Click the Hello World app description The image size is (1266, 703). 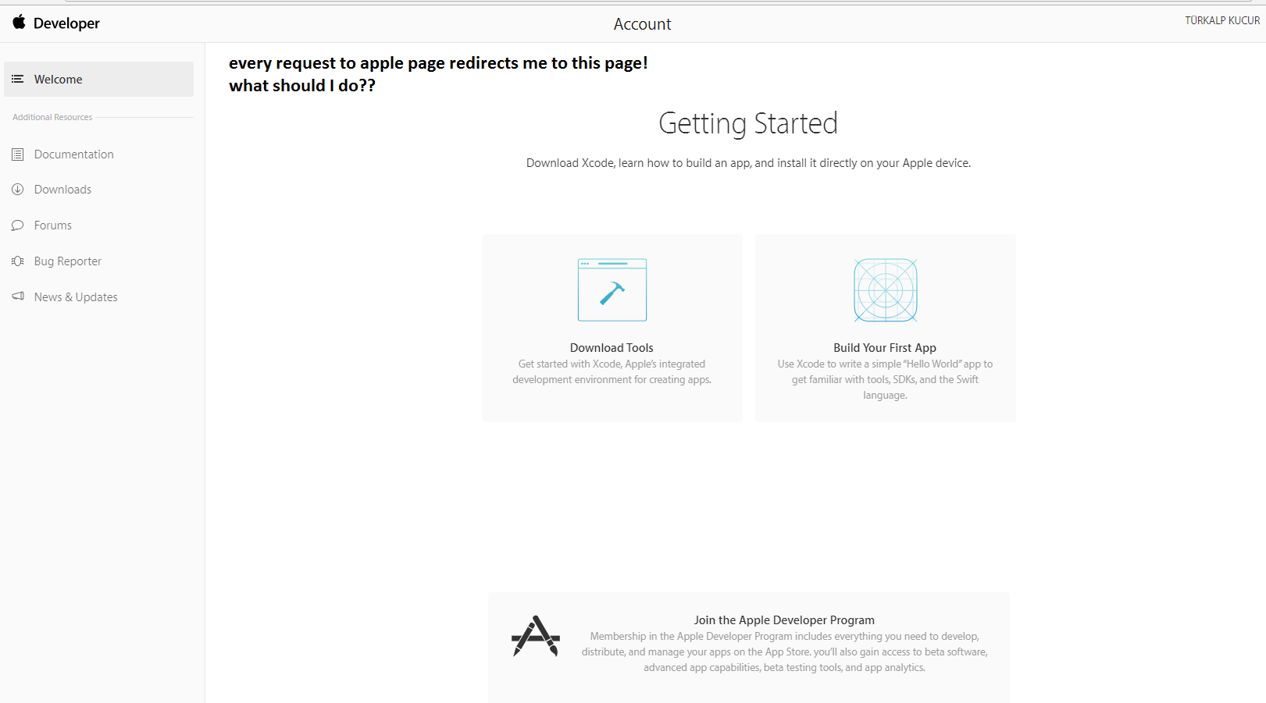(885, 380)
